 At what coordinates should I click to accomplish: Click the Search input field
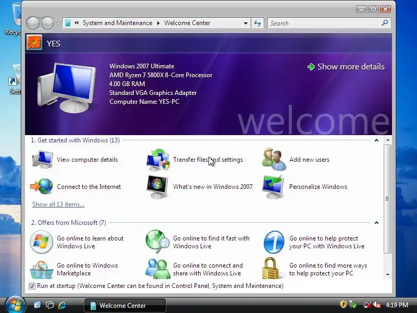coord(325,23)
